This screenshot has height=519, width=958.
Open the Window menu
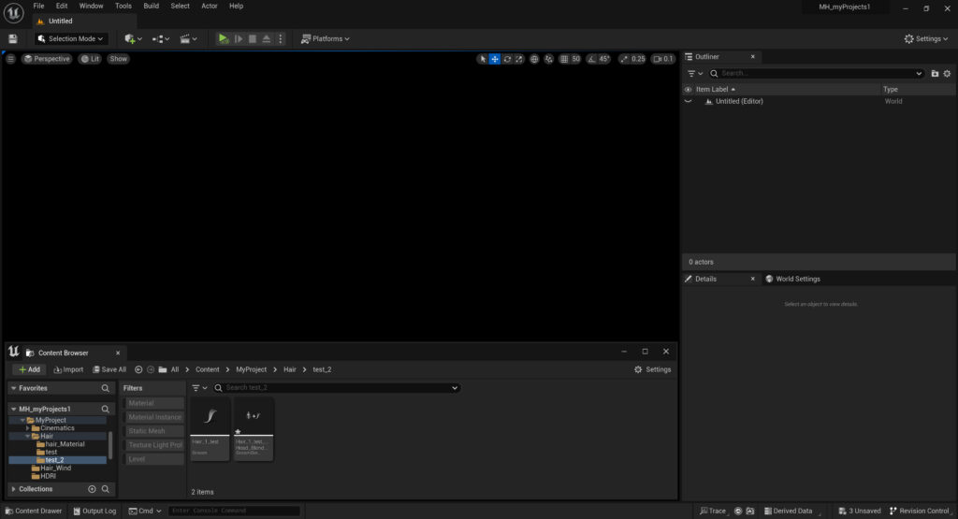(91, 7)
